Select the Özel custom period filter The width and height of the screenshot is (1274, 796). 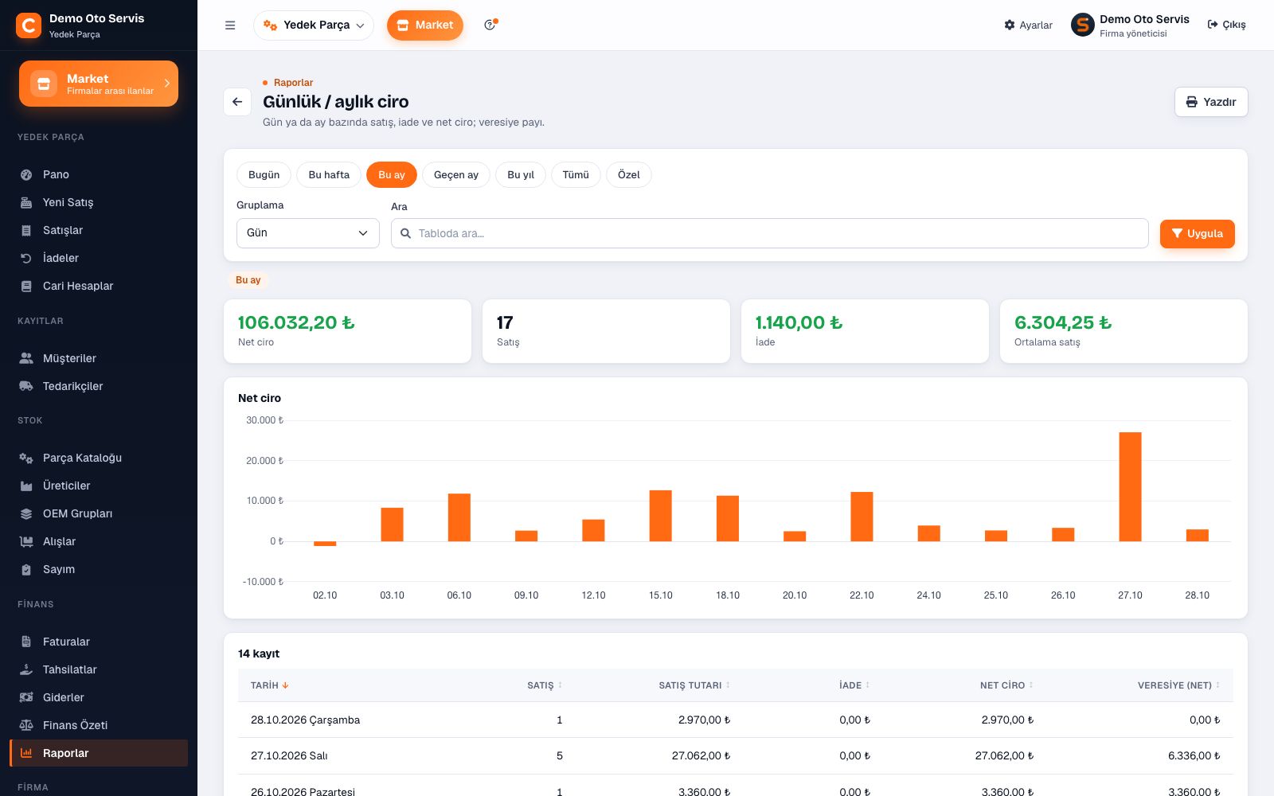point(629,175)
